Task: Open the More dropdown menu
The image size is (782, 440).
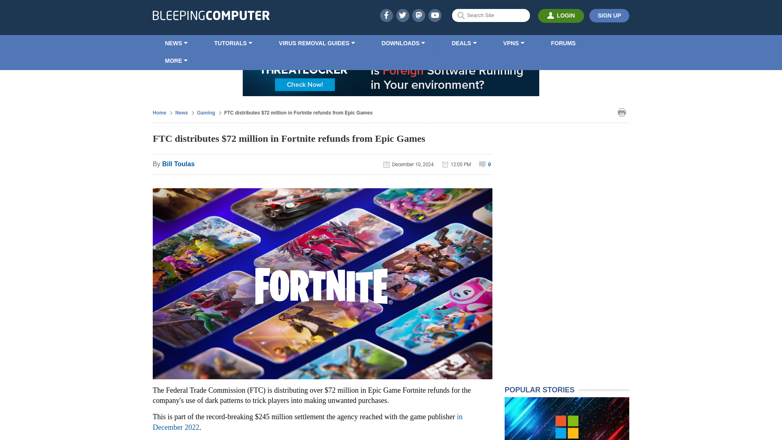Action: point(176,61)
